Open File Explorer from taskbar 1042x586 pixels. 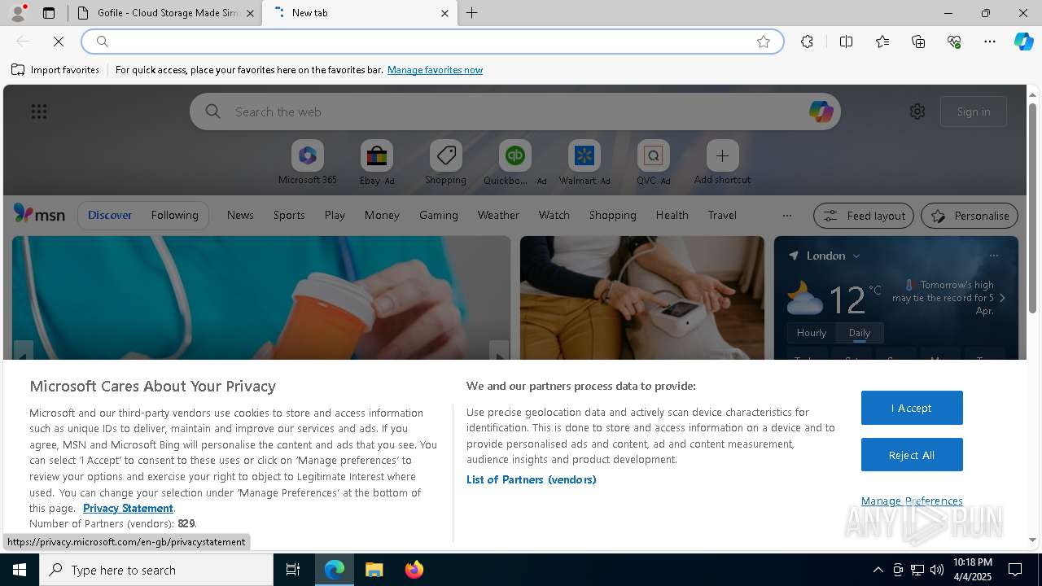click(374, 570)
